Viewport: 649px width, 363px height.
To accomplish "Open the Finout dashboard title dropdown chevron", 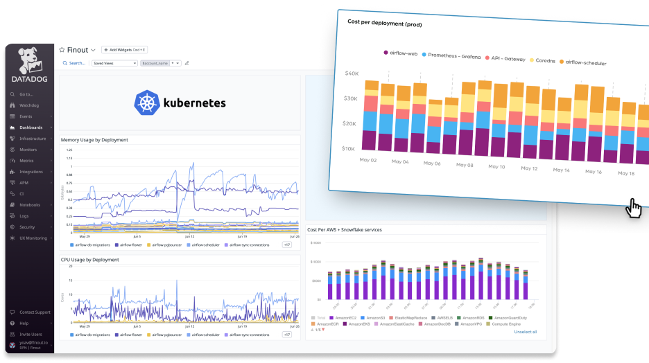I will coord(93,50).
